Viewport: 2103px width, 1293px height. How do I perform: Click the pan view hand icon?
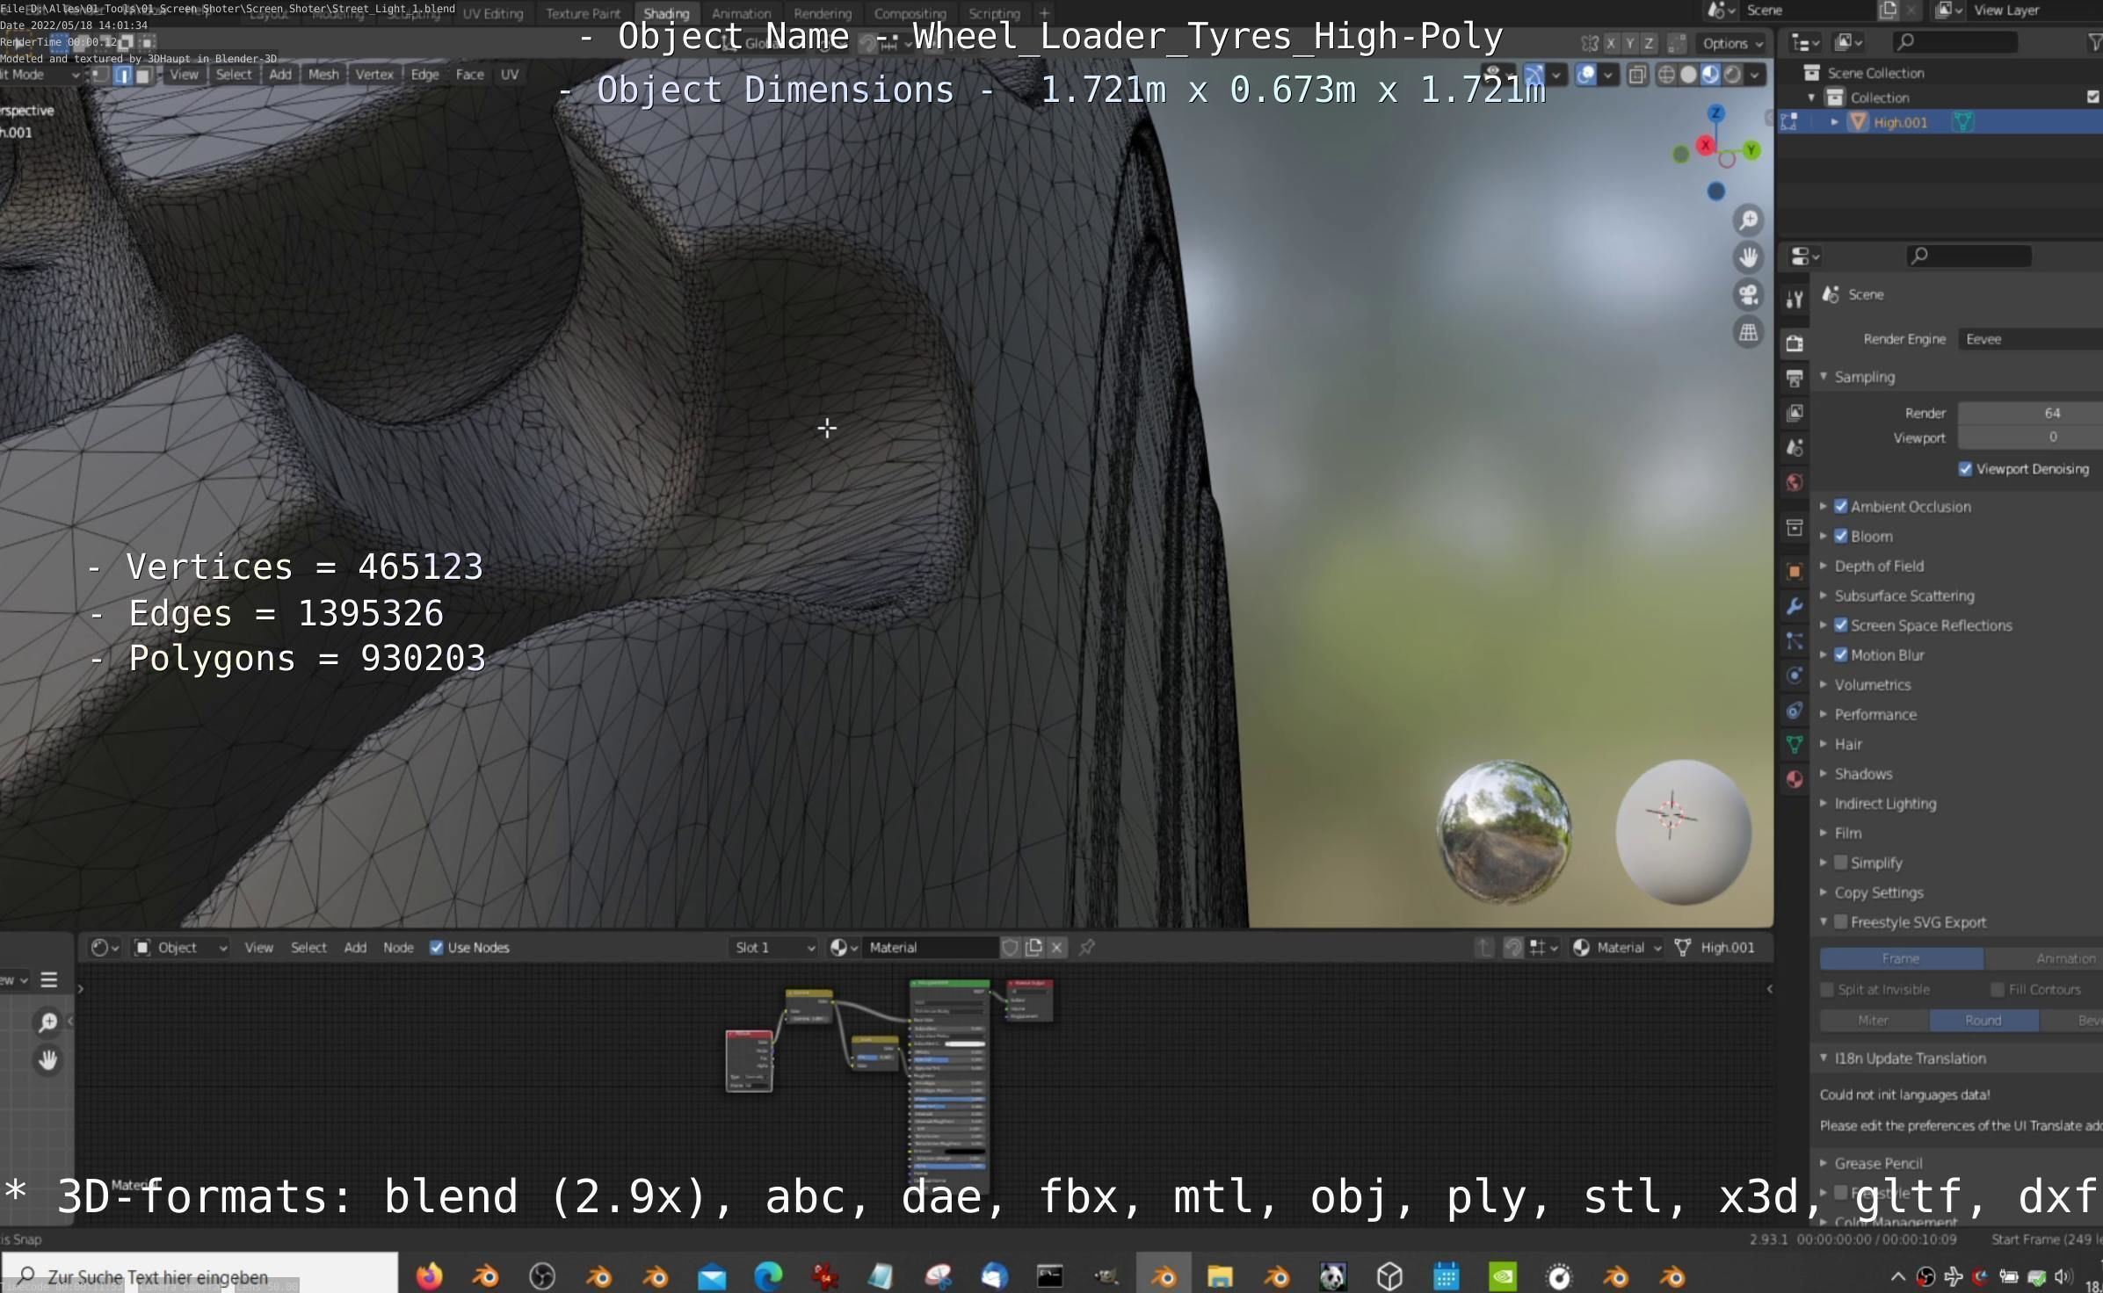[1749, 257]
